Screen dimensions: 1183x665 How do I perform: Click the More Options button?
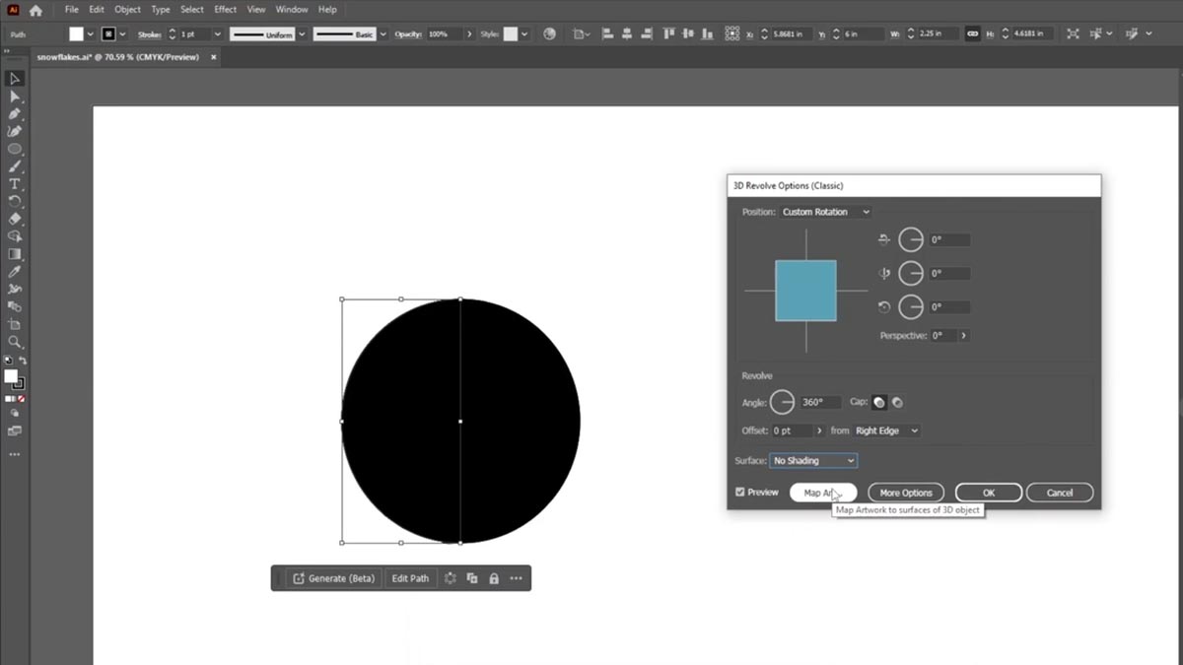click(x=905, y=493)
